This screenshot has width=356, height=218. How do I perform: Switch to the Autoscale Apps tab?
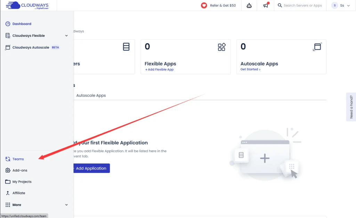pos(91,95)
